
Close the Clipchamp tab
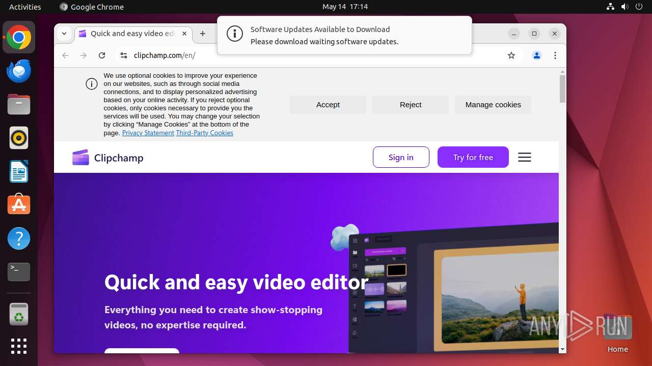(184, 34)
